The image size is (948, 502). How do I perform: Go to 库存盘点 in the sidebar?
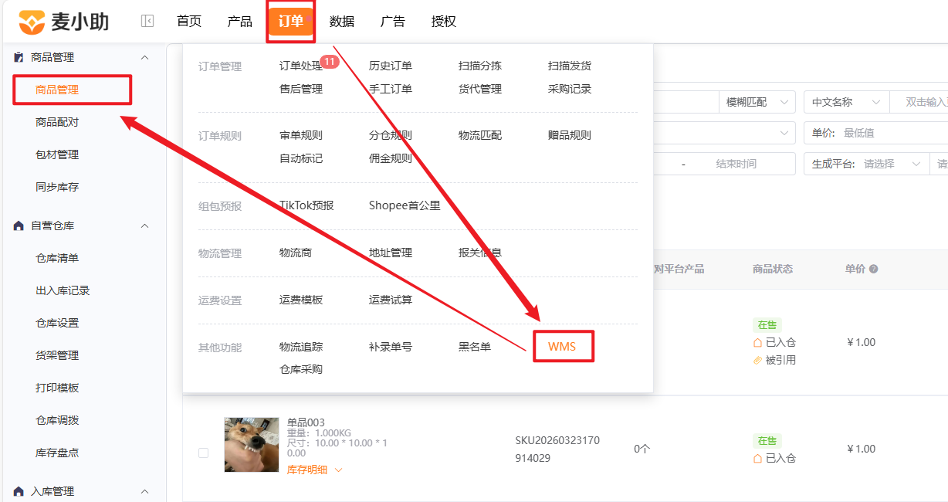(x=57, y=453)
